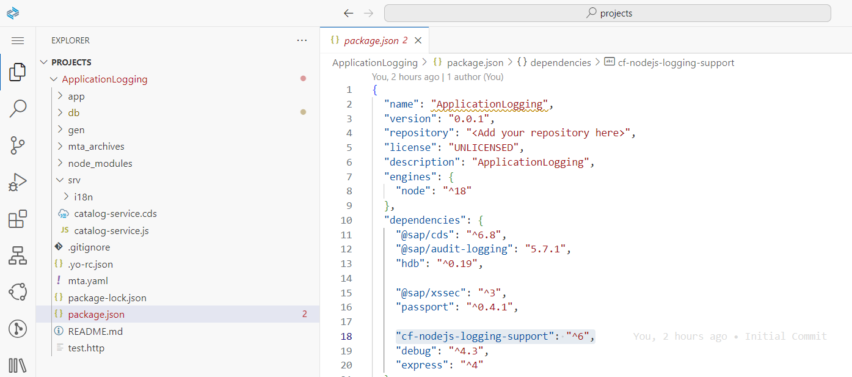This screenshot has width=852, height=377.
Task: Open mta.yaml in the explorer
Action: (x=88, y=281)
